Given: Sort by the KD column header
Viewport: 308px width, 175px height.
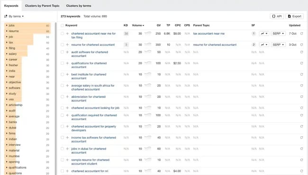Looking at the screenshot, I should (x=126, y=26).
